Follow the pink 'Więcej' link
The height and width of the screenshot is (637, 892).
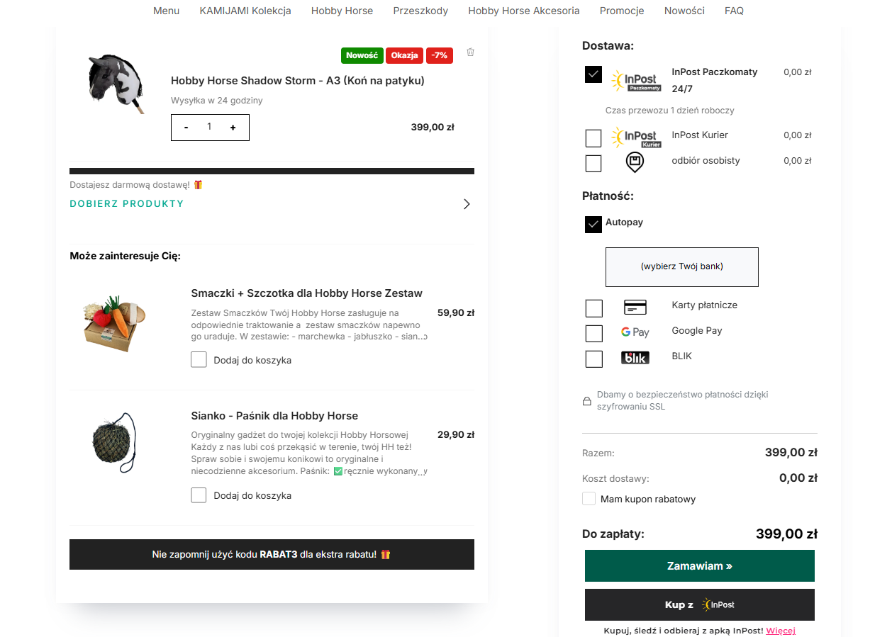(x=780, y=631)
